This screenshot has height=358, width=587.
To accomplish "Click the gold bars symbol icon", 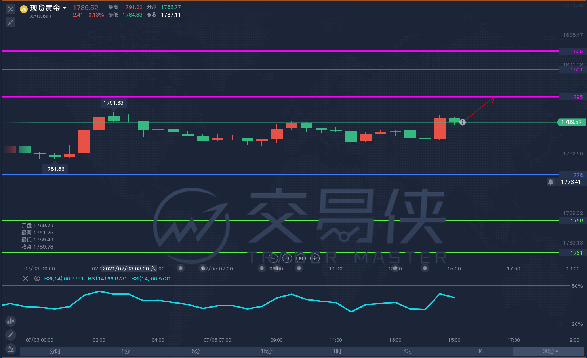I will coord(24,9).
